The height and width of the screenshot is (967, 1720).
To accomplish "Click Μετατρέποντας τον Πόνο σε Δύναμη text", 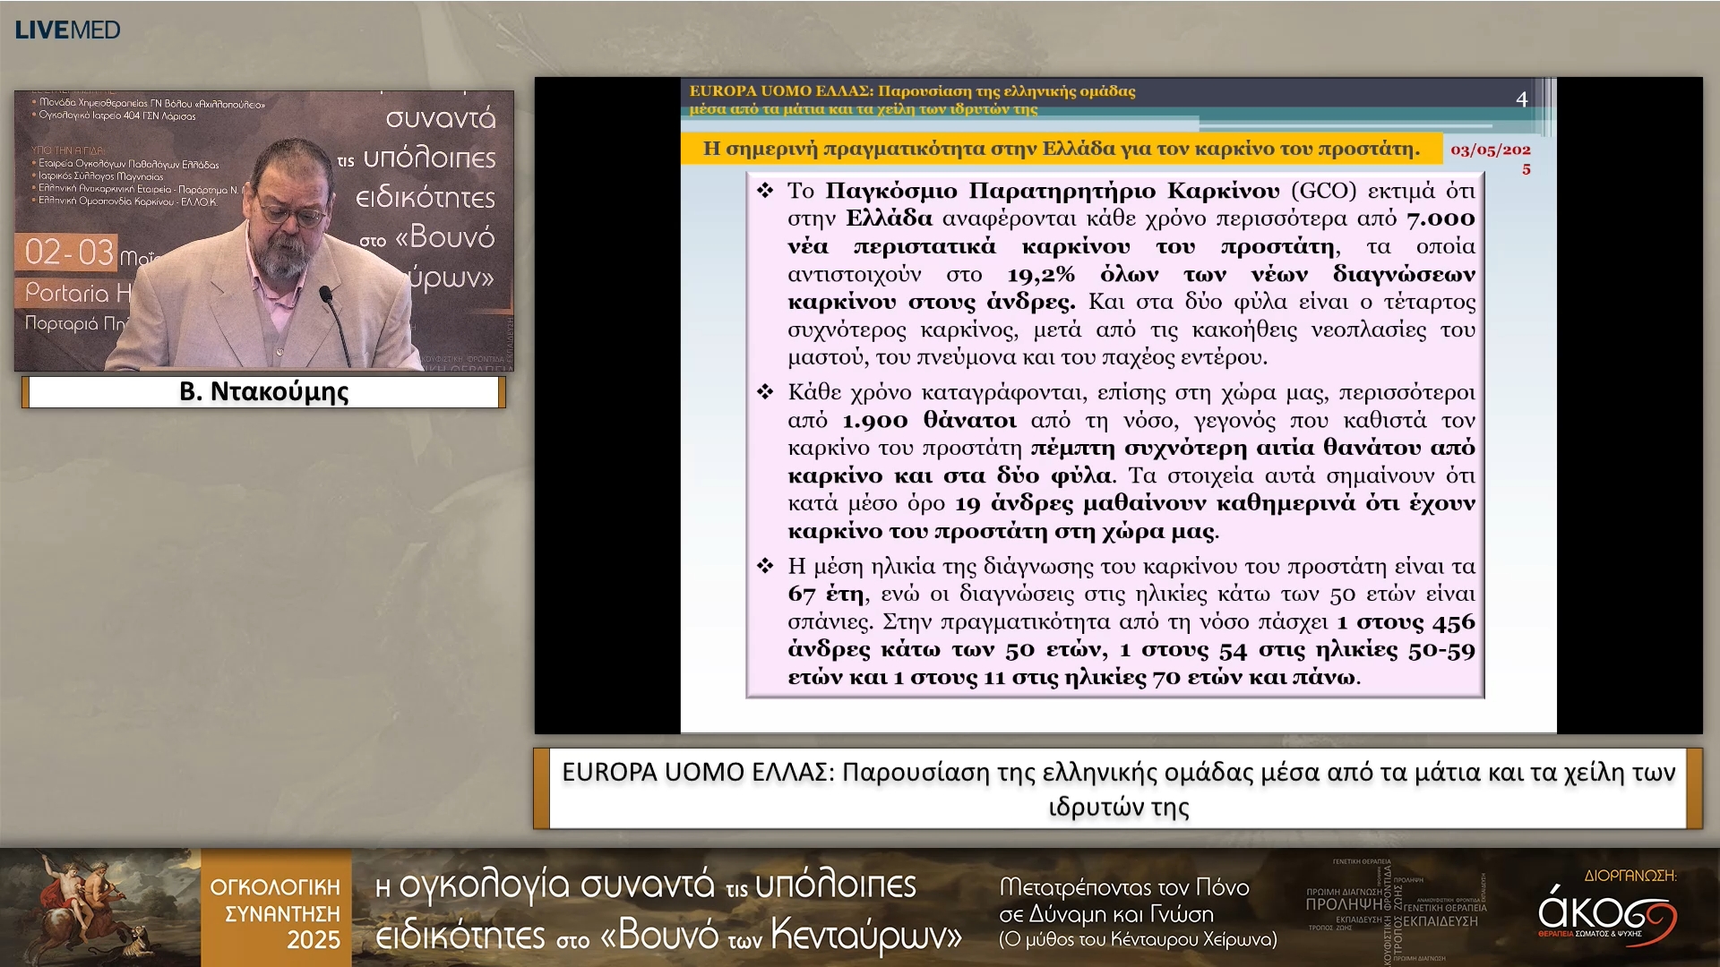I will pos(1138,912).
